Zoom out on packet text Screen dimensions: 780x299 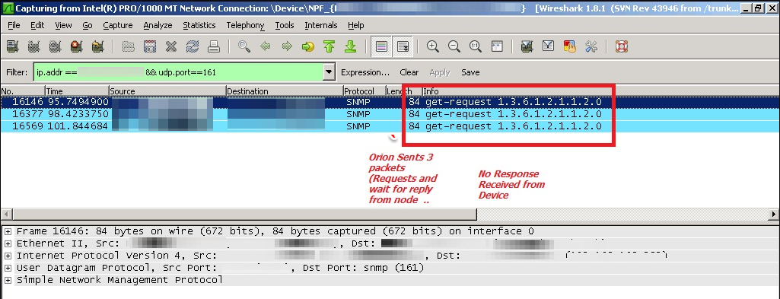454,46
